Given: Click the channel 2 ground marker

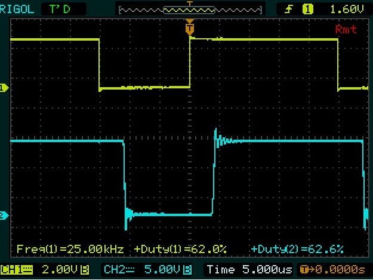Looking at the screenshot, I should click(4, 216).
